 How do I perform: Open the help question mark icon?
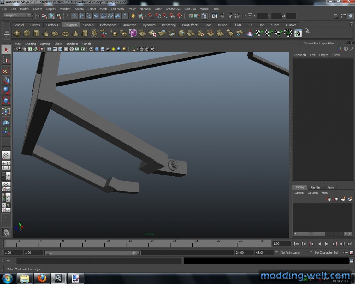point(125,16)
